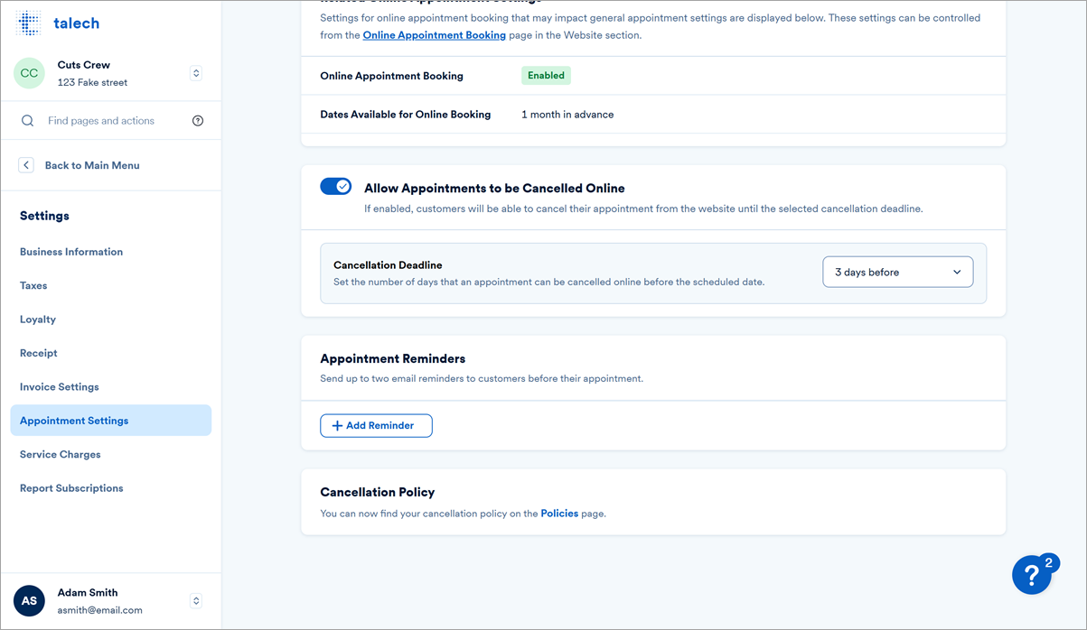Open the Taxes settings page
This screenshot has width=1087, height=630.
coord(33,285)
